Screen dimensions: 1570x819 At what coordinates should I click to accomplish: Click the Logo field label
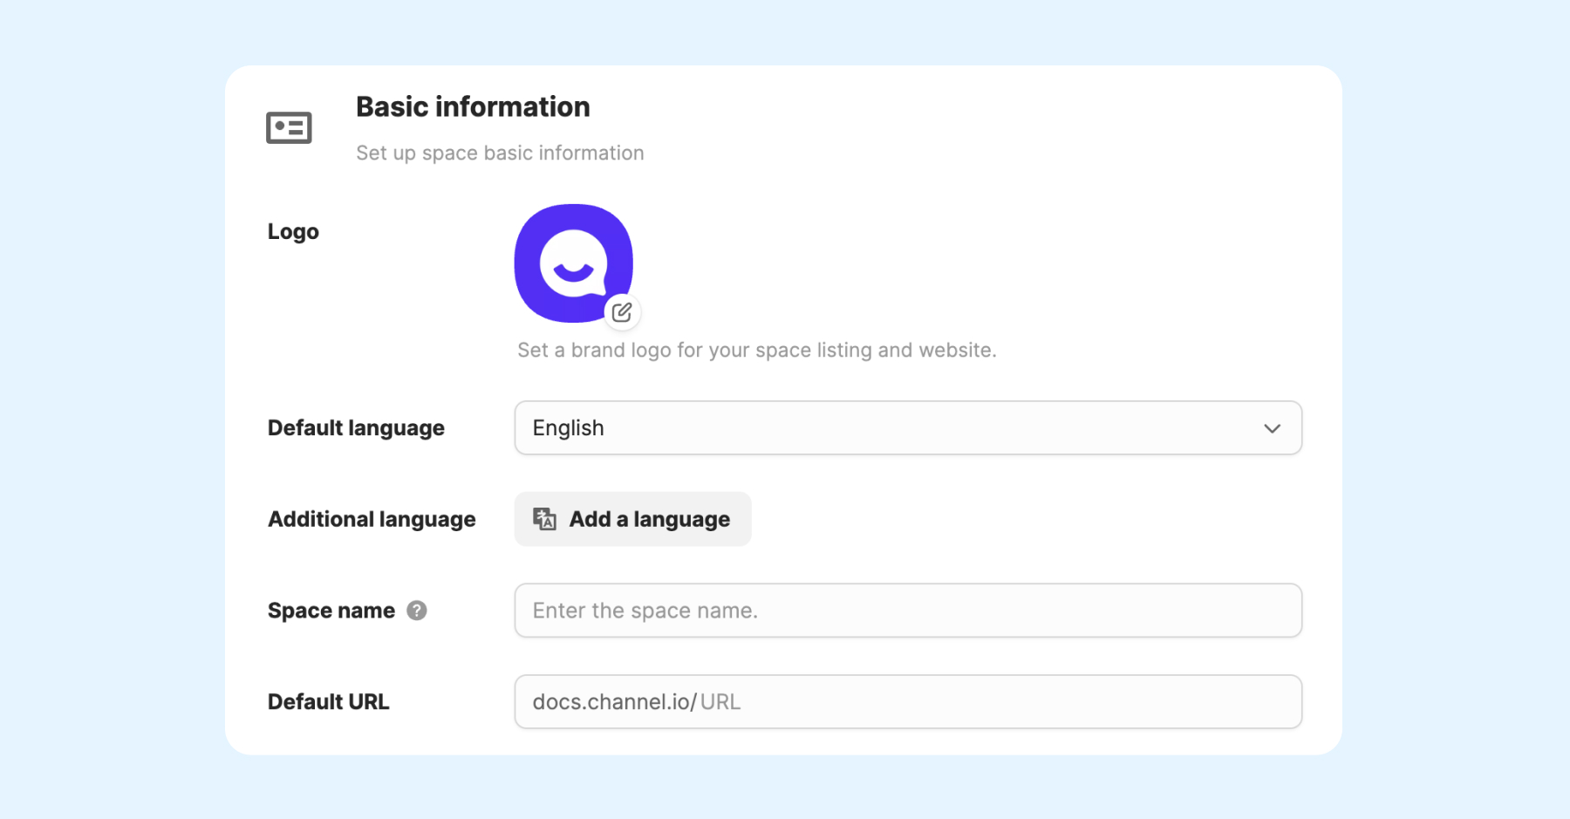[293, 232]
